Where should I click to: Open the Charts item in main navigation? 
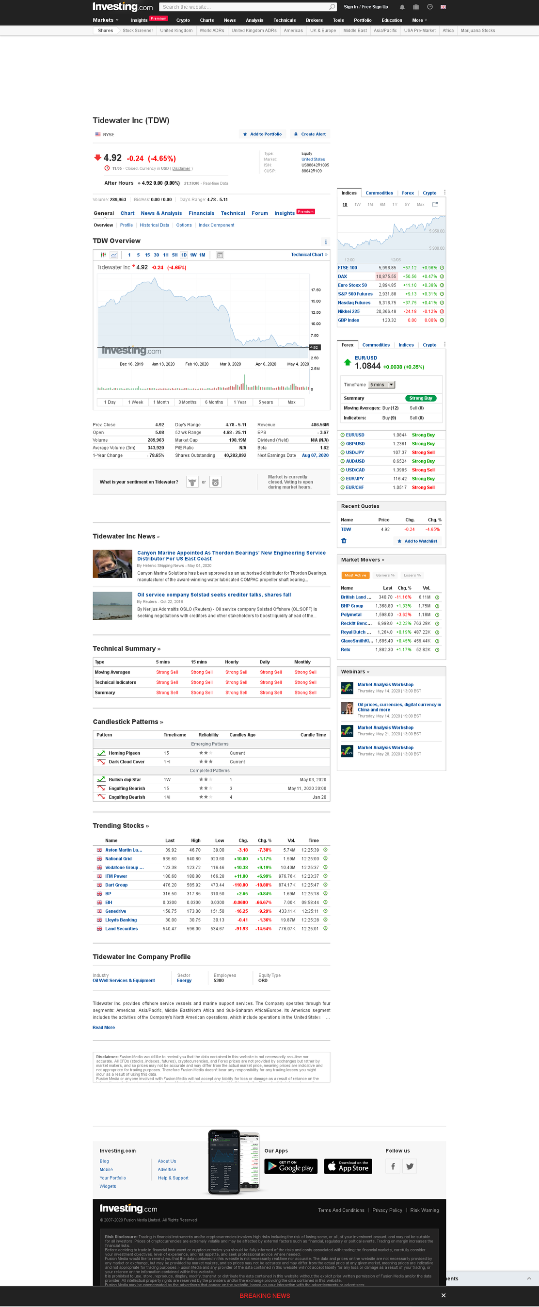pos(207,20)
